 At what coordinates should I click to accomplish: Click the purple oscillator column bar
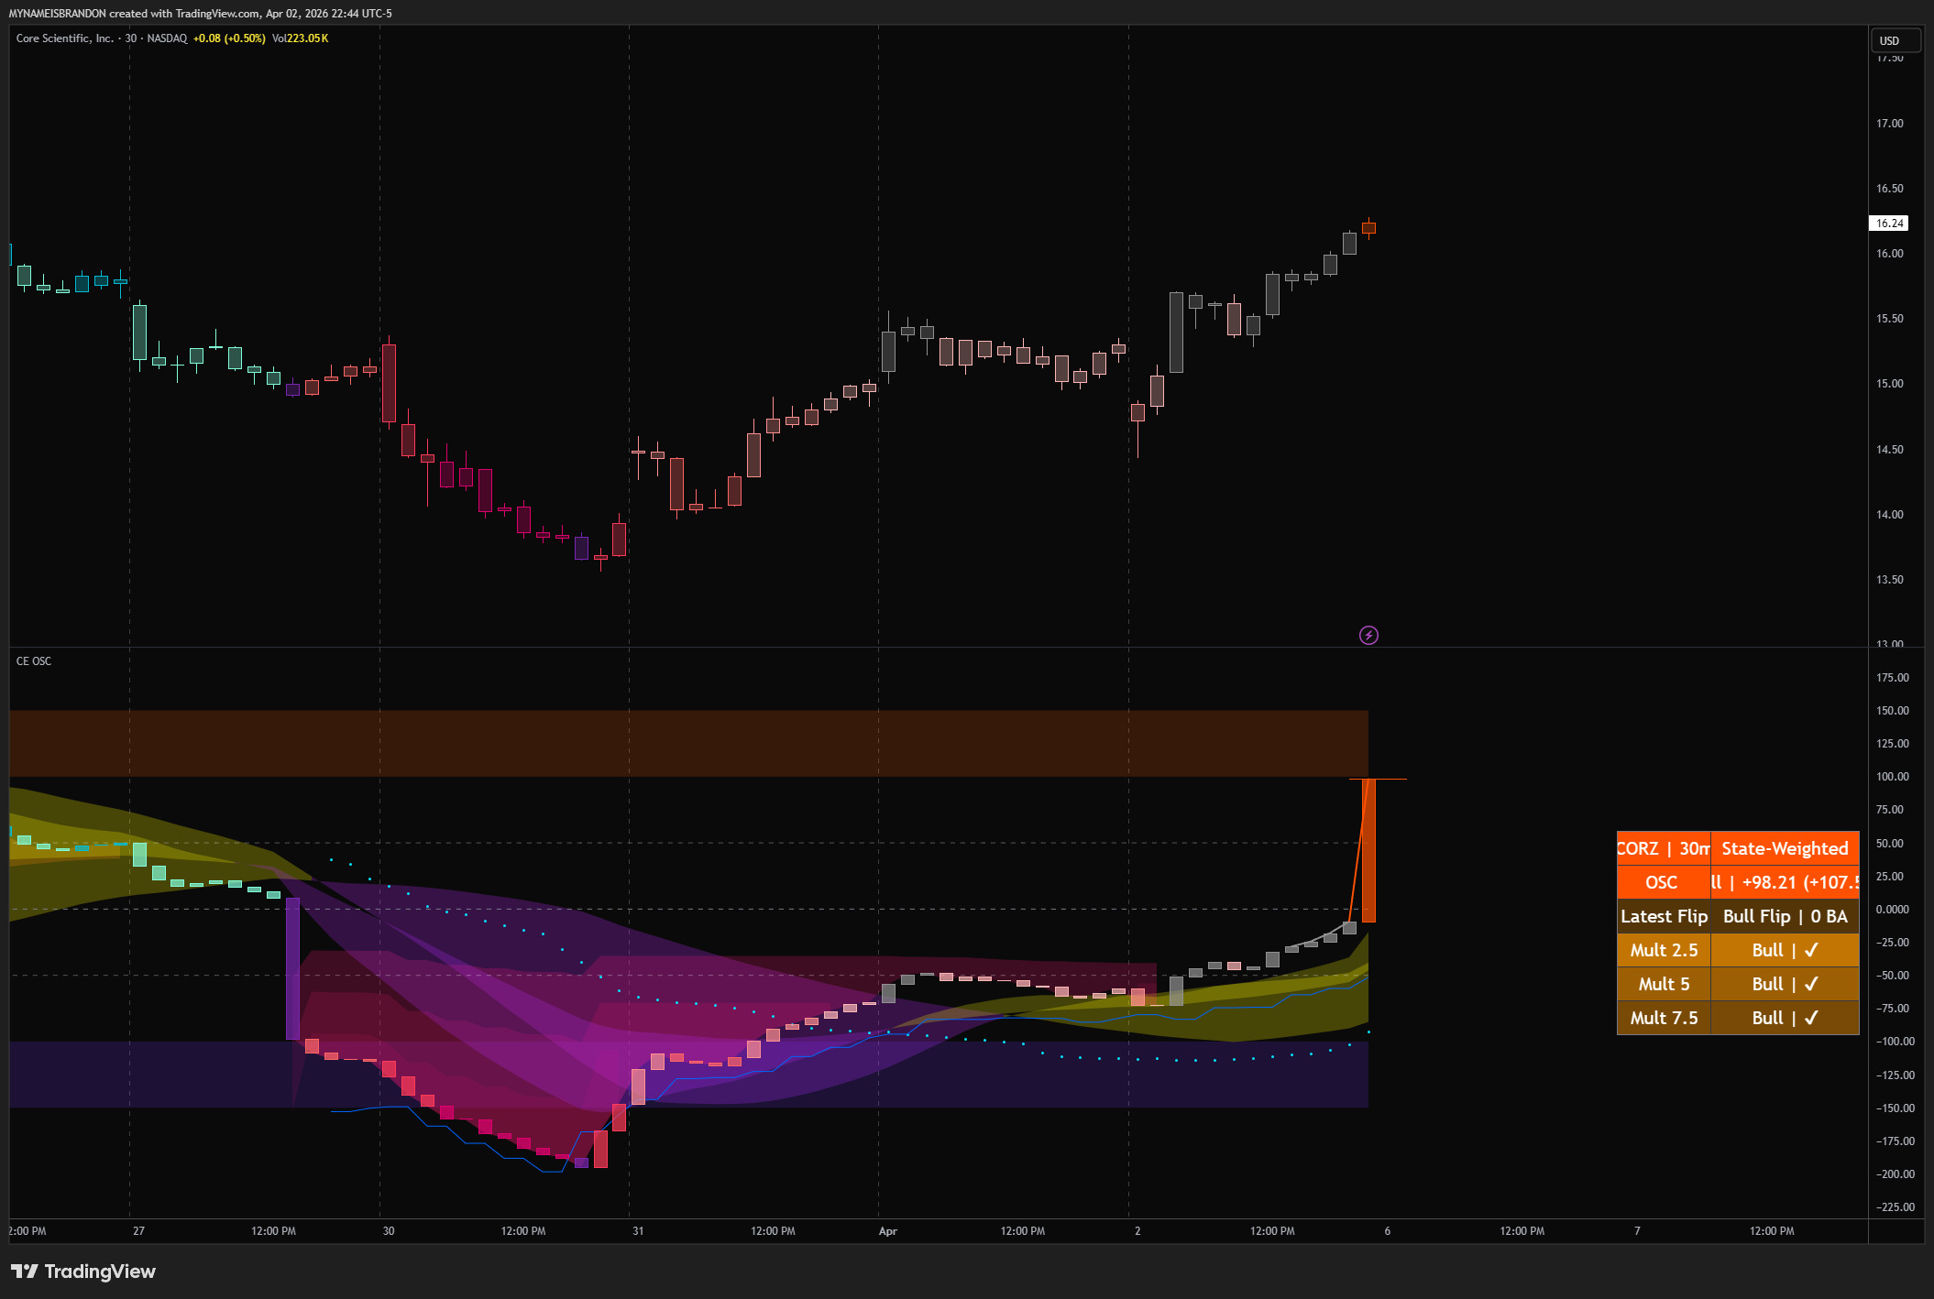click(292, 968)
